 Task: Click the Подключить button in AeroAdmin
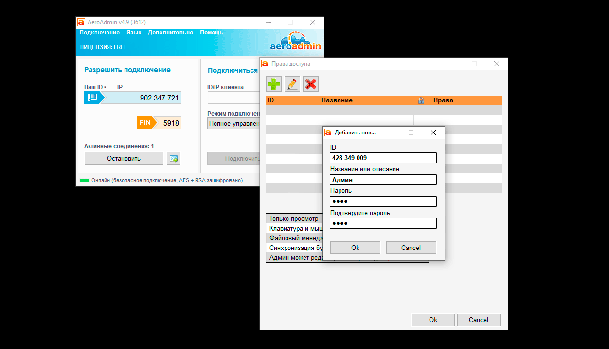click(x=234, y=158)
